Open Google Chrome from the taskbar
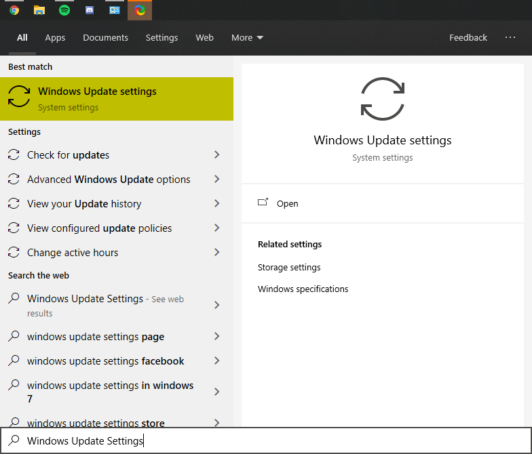This screenshot has width=532, height=454. coord(14,10)
